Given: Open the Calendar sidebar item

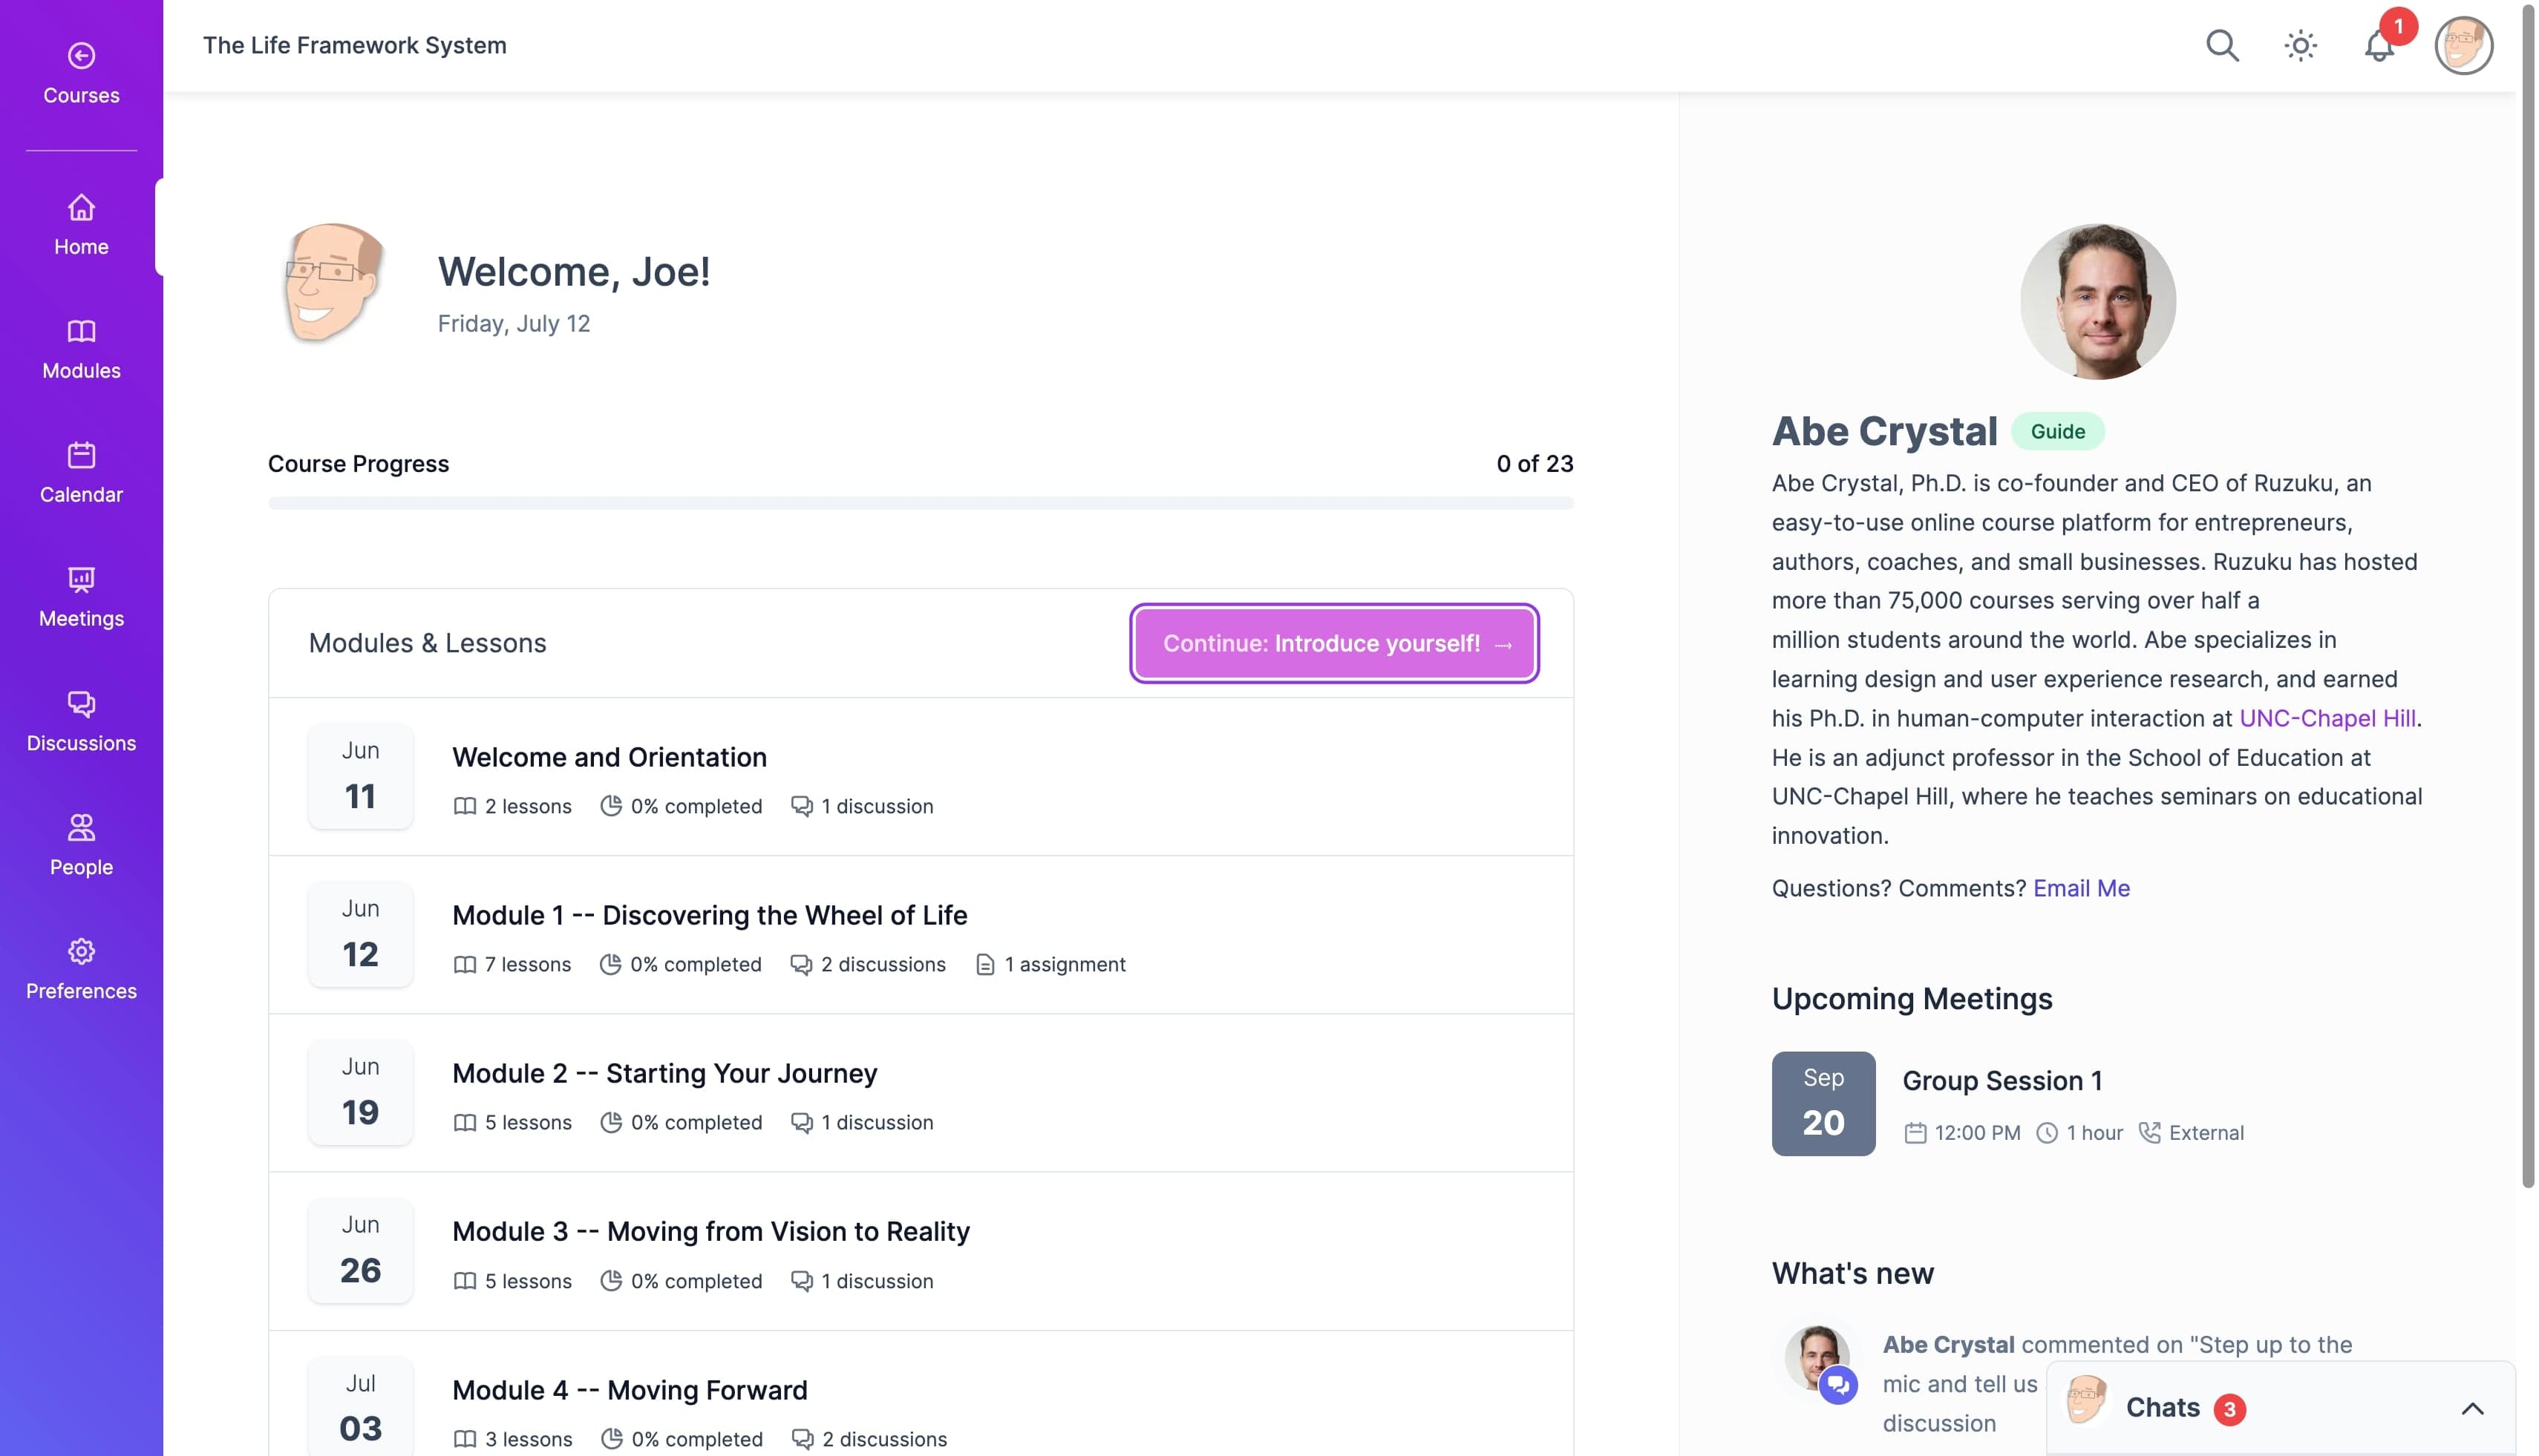Looking at the screenshot, I should [x=81, y=473].
